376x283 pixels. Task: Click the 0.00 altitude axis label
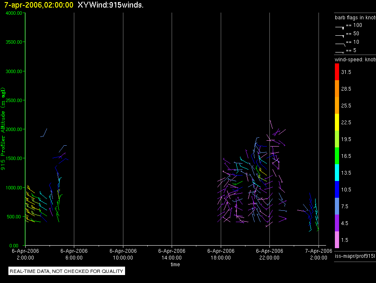(14, 246)
